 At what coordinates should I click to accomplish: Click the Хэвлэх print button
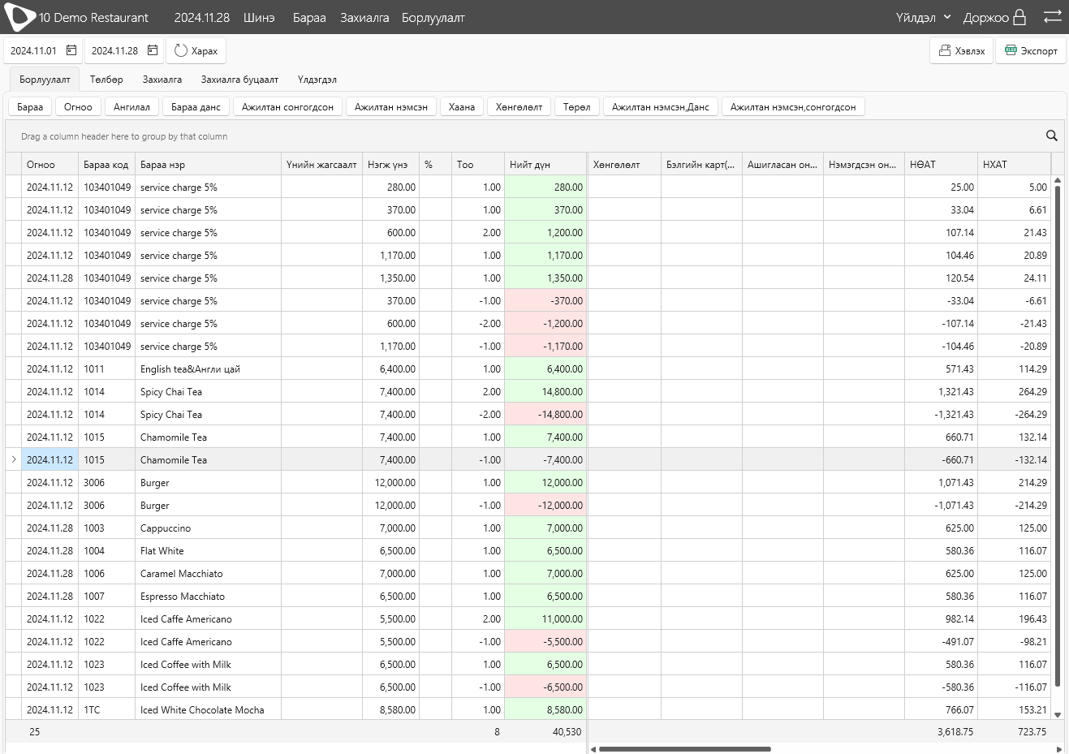pyautogui.click(x=962, y=50)
